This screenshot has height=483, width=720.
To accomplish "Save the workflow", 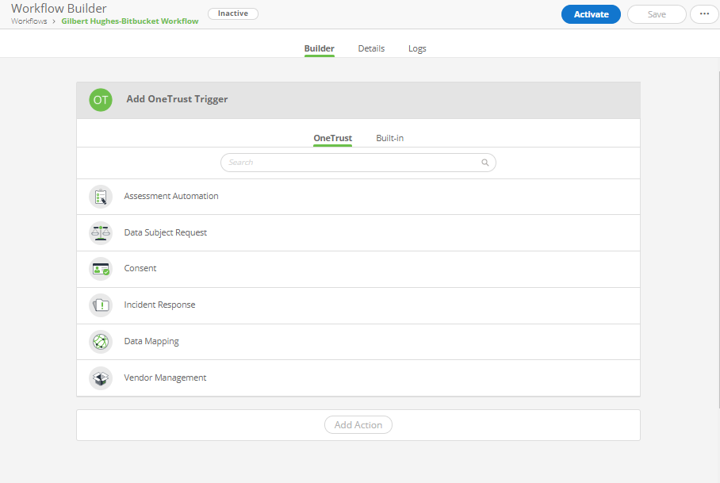I will (x=657, y=13).
